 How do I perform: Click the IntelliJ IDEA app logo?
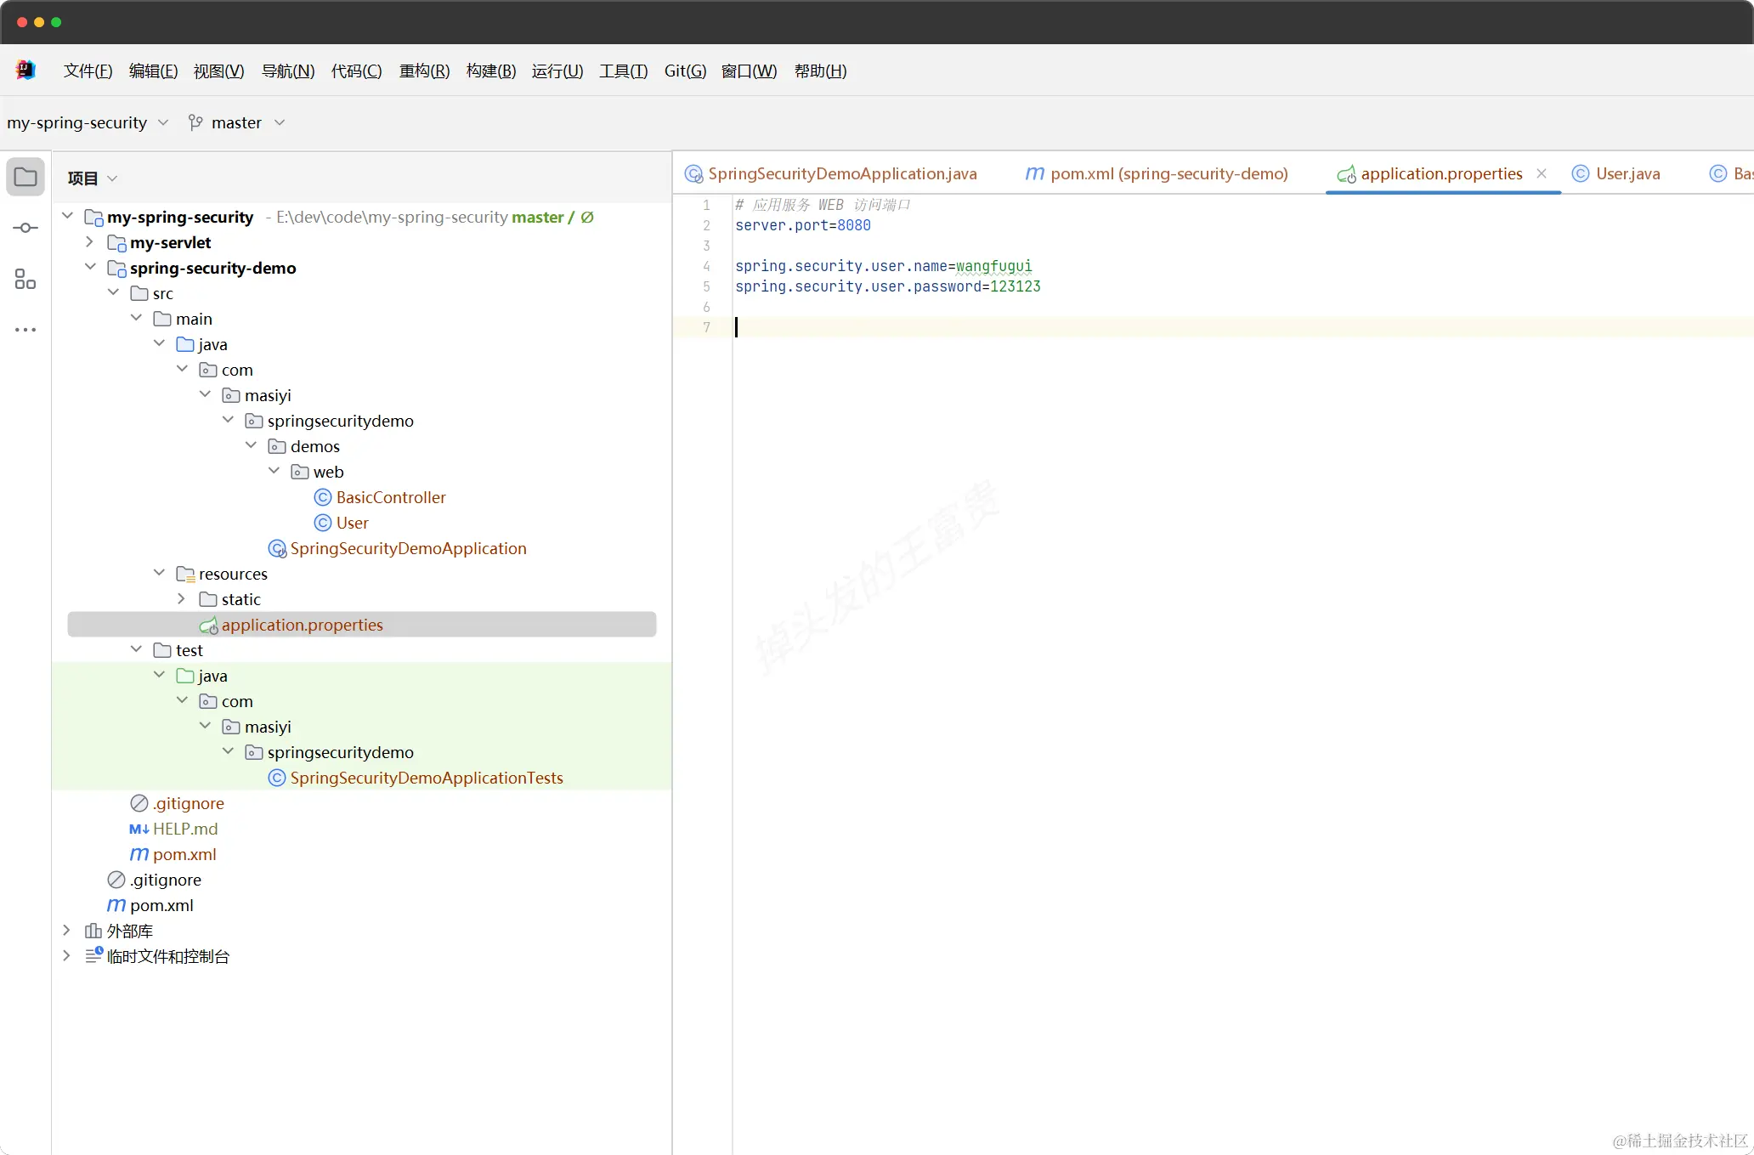(25, 71)
